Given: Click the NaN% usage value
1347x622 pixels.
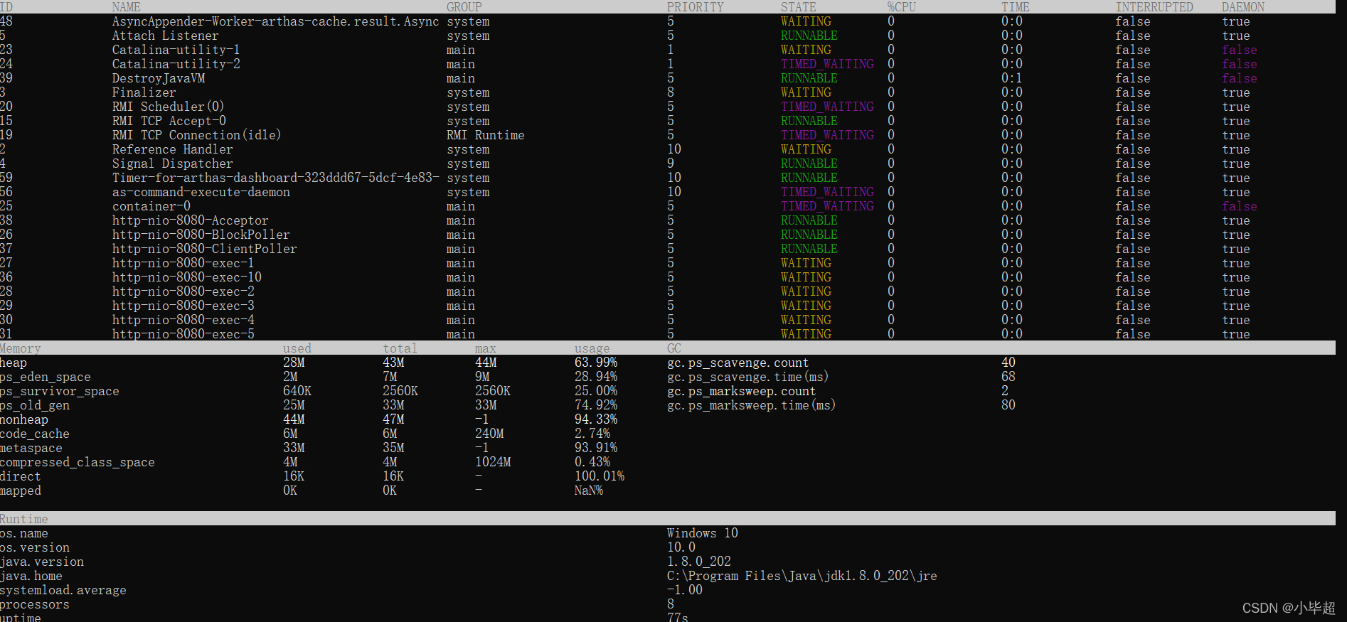Looking at the screenshot, I should click(x=589, y=490).
